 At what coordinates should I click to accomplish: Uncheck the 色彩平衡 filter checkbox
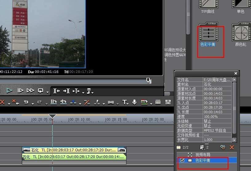pos(183,160)
